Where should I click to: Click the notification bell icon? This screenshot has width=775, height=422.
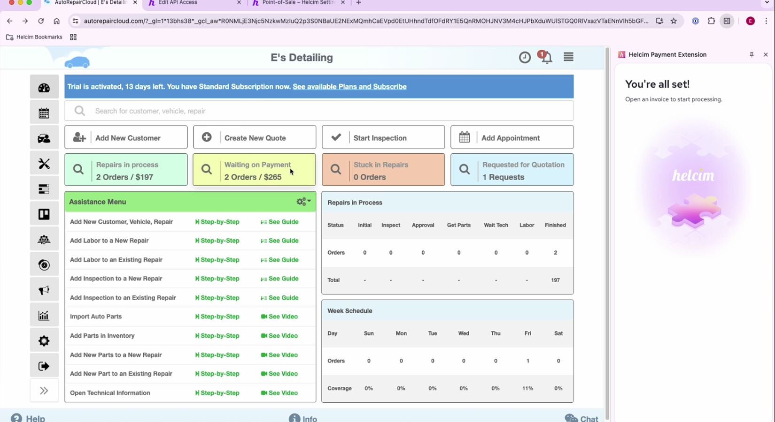point(546,58)
